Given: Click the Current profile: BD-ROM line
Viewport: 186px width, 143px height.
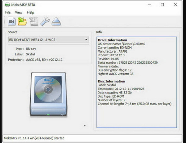Looking at the screenshot, I should (x=115, y=48).
